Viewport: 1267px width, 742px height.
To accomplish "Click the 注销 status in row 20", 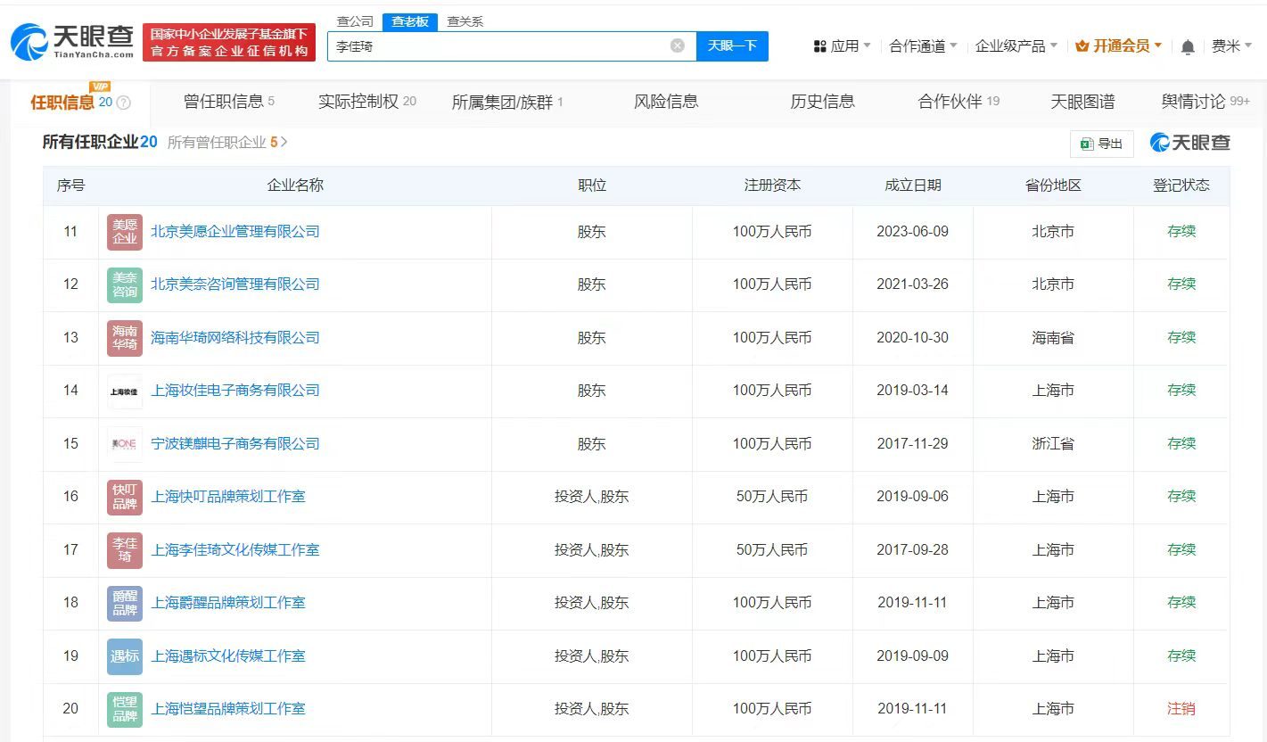I will coord(1181,709).
